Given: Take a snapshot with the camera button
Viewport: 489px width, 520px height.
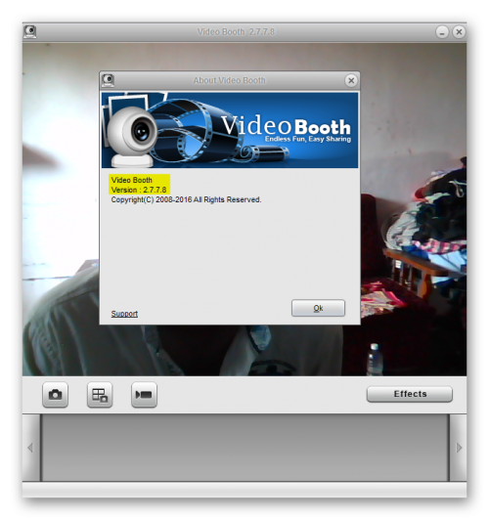Looking at the screenshot, I should point(55,394).
